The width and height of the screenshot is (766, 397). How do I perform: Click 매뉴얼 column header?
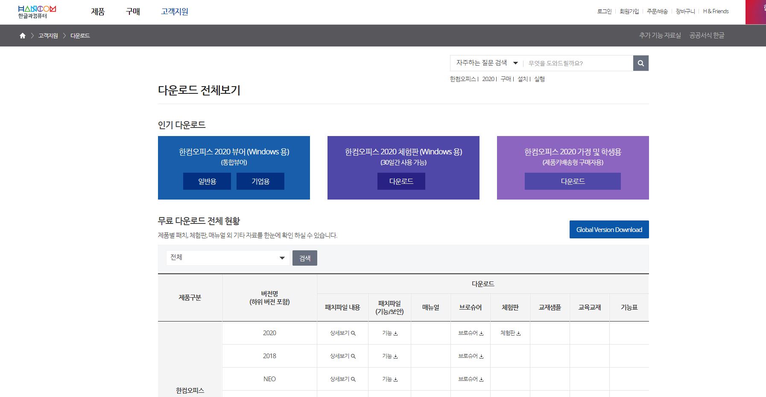(x=430, y=307)
